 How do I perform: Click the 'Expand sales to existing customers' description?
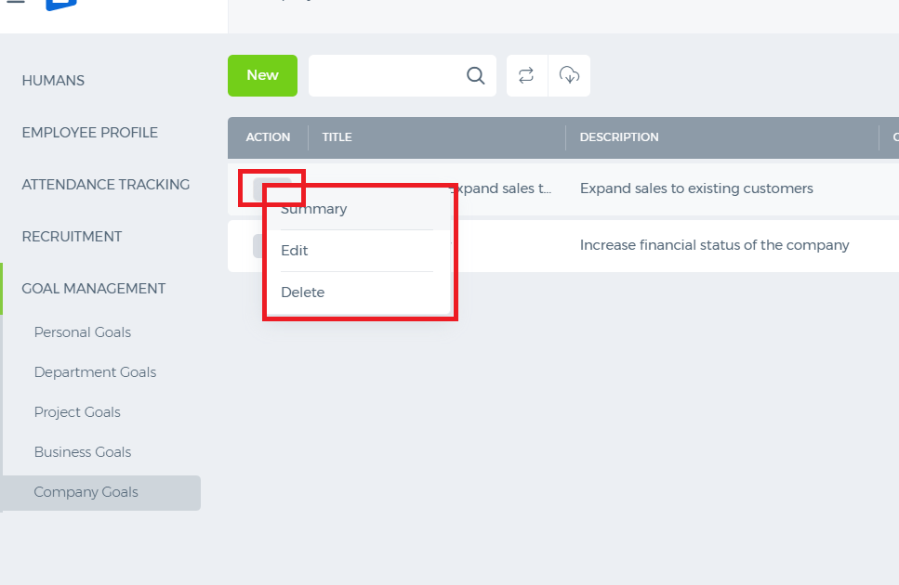(x=696, y=188)
